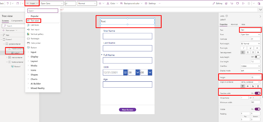This screenshot has width=263, height=122.
Task: Expand the maincontainer tree node
Action: point(7,57)
